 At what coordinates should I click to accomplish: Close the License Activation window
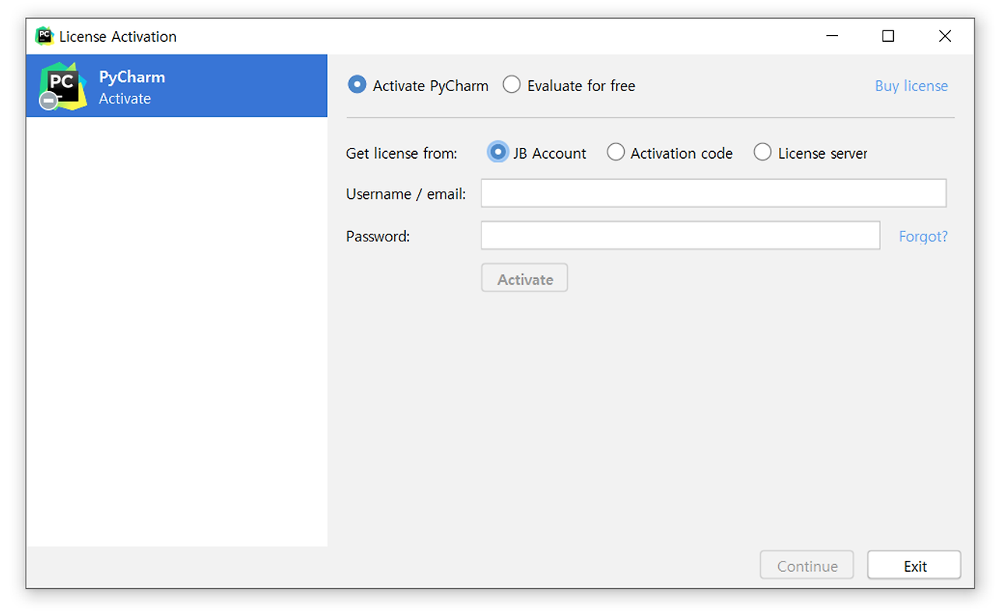click(x=945, y=36)
